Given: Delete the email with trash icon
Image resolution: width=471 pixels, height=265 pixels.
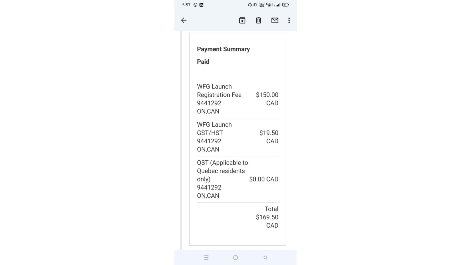Looking at the screenshot, I should (259, 20).
